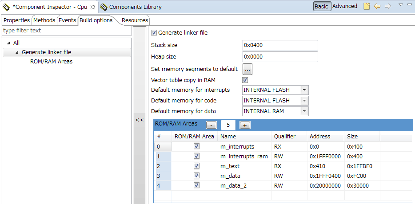
Task: Decrease ROM/RAM Areas count with minus button
Action: click(x=211, y=125)
